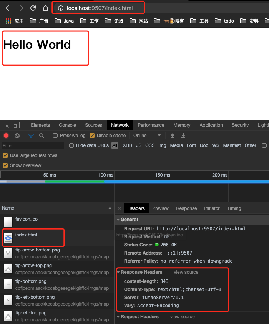Screen dimensions: 269x324
Task: Click view source beside Response Headers
Action: click(x=186, y=272)
